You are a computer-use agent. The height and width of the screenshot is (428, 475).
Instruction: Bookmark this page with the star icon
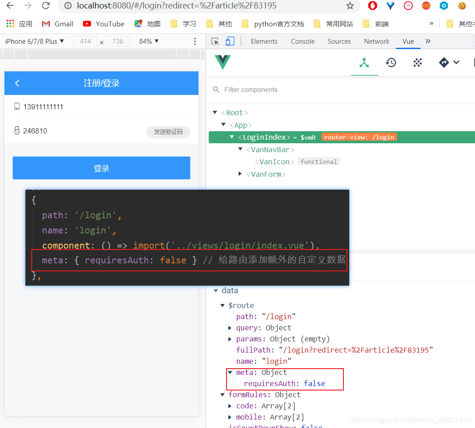(350, 6)
